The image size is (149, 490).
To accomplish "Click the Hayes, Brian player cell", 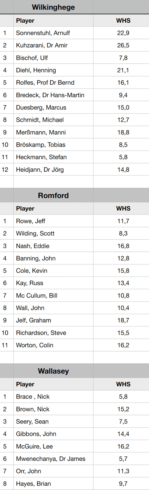I will pos(53,483).
